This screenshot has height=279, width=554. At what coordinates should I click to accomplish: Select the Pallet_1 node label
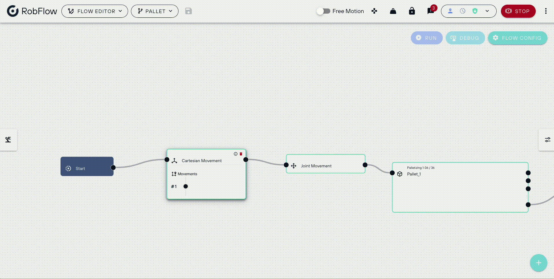pyautogui.click(x=414, y=174)
